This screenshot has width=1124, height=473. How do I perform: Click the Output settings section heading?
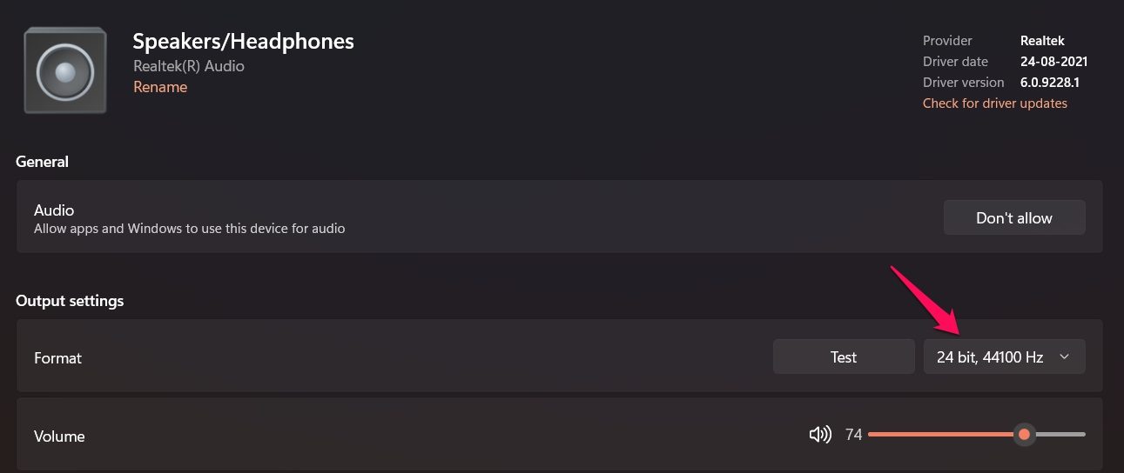coord(70,301)
